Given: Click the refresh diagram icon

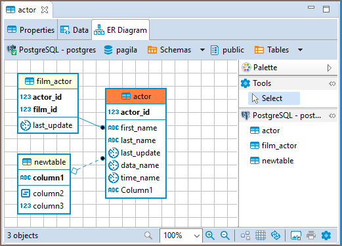Looking at the screenshot, I should pyautogui.click(x=276, y=236).
